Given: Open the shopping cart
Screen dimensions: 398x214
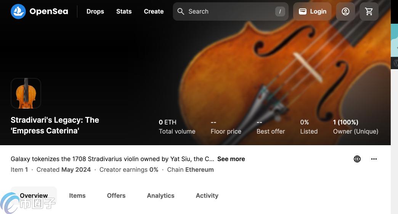Looking at the screenshot, I should 369,11.
